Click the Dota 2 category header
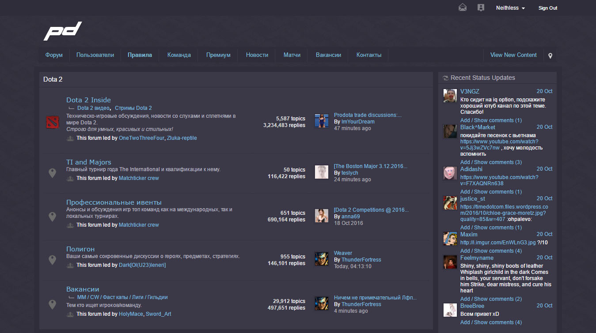The height and width of the screenshot is (333, 596). point(53,80)
